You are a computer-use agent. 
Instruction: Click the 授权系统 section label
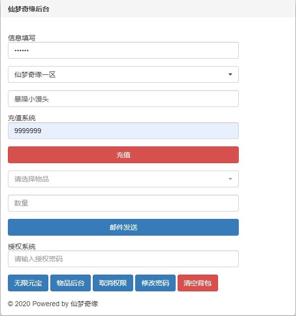(22, 246)
